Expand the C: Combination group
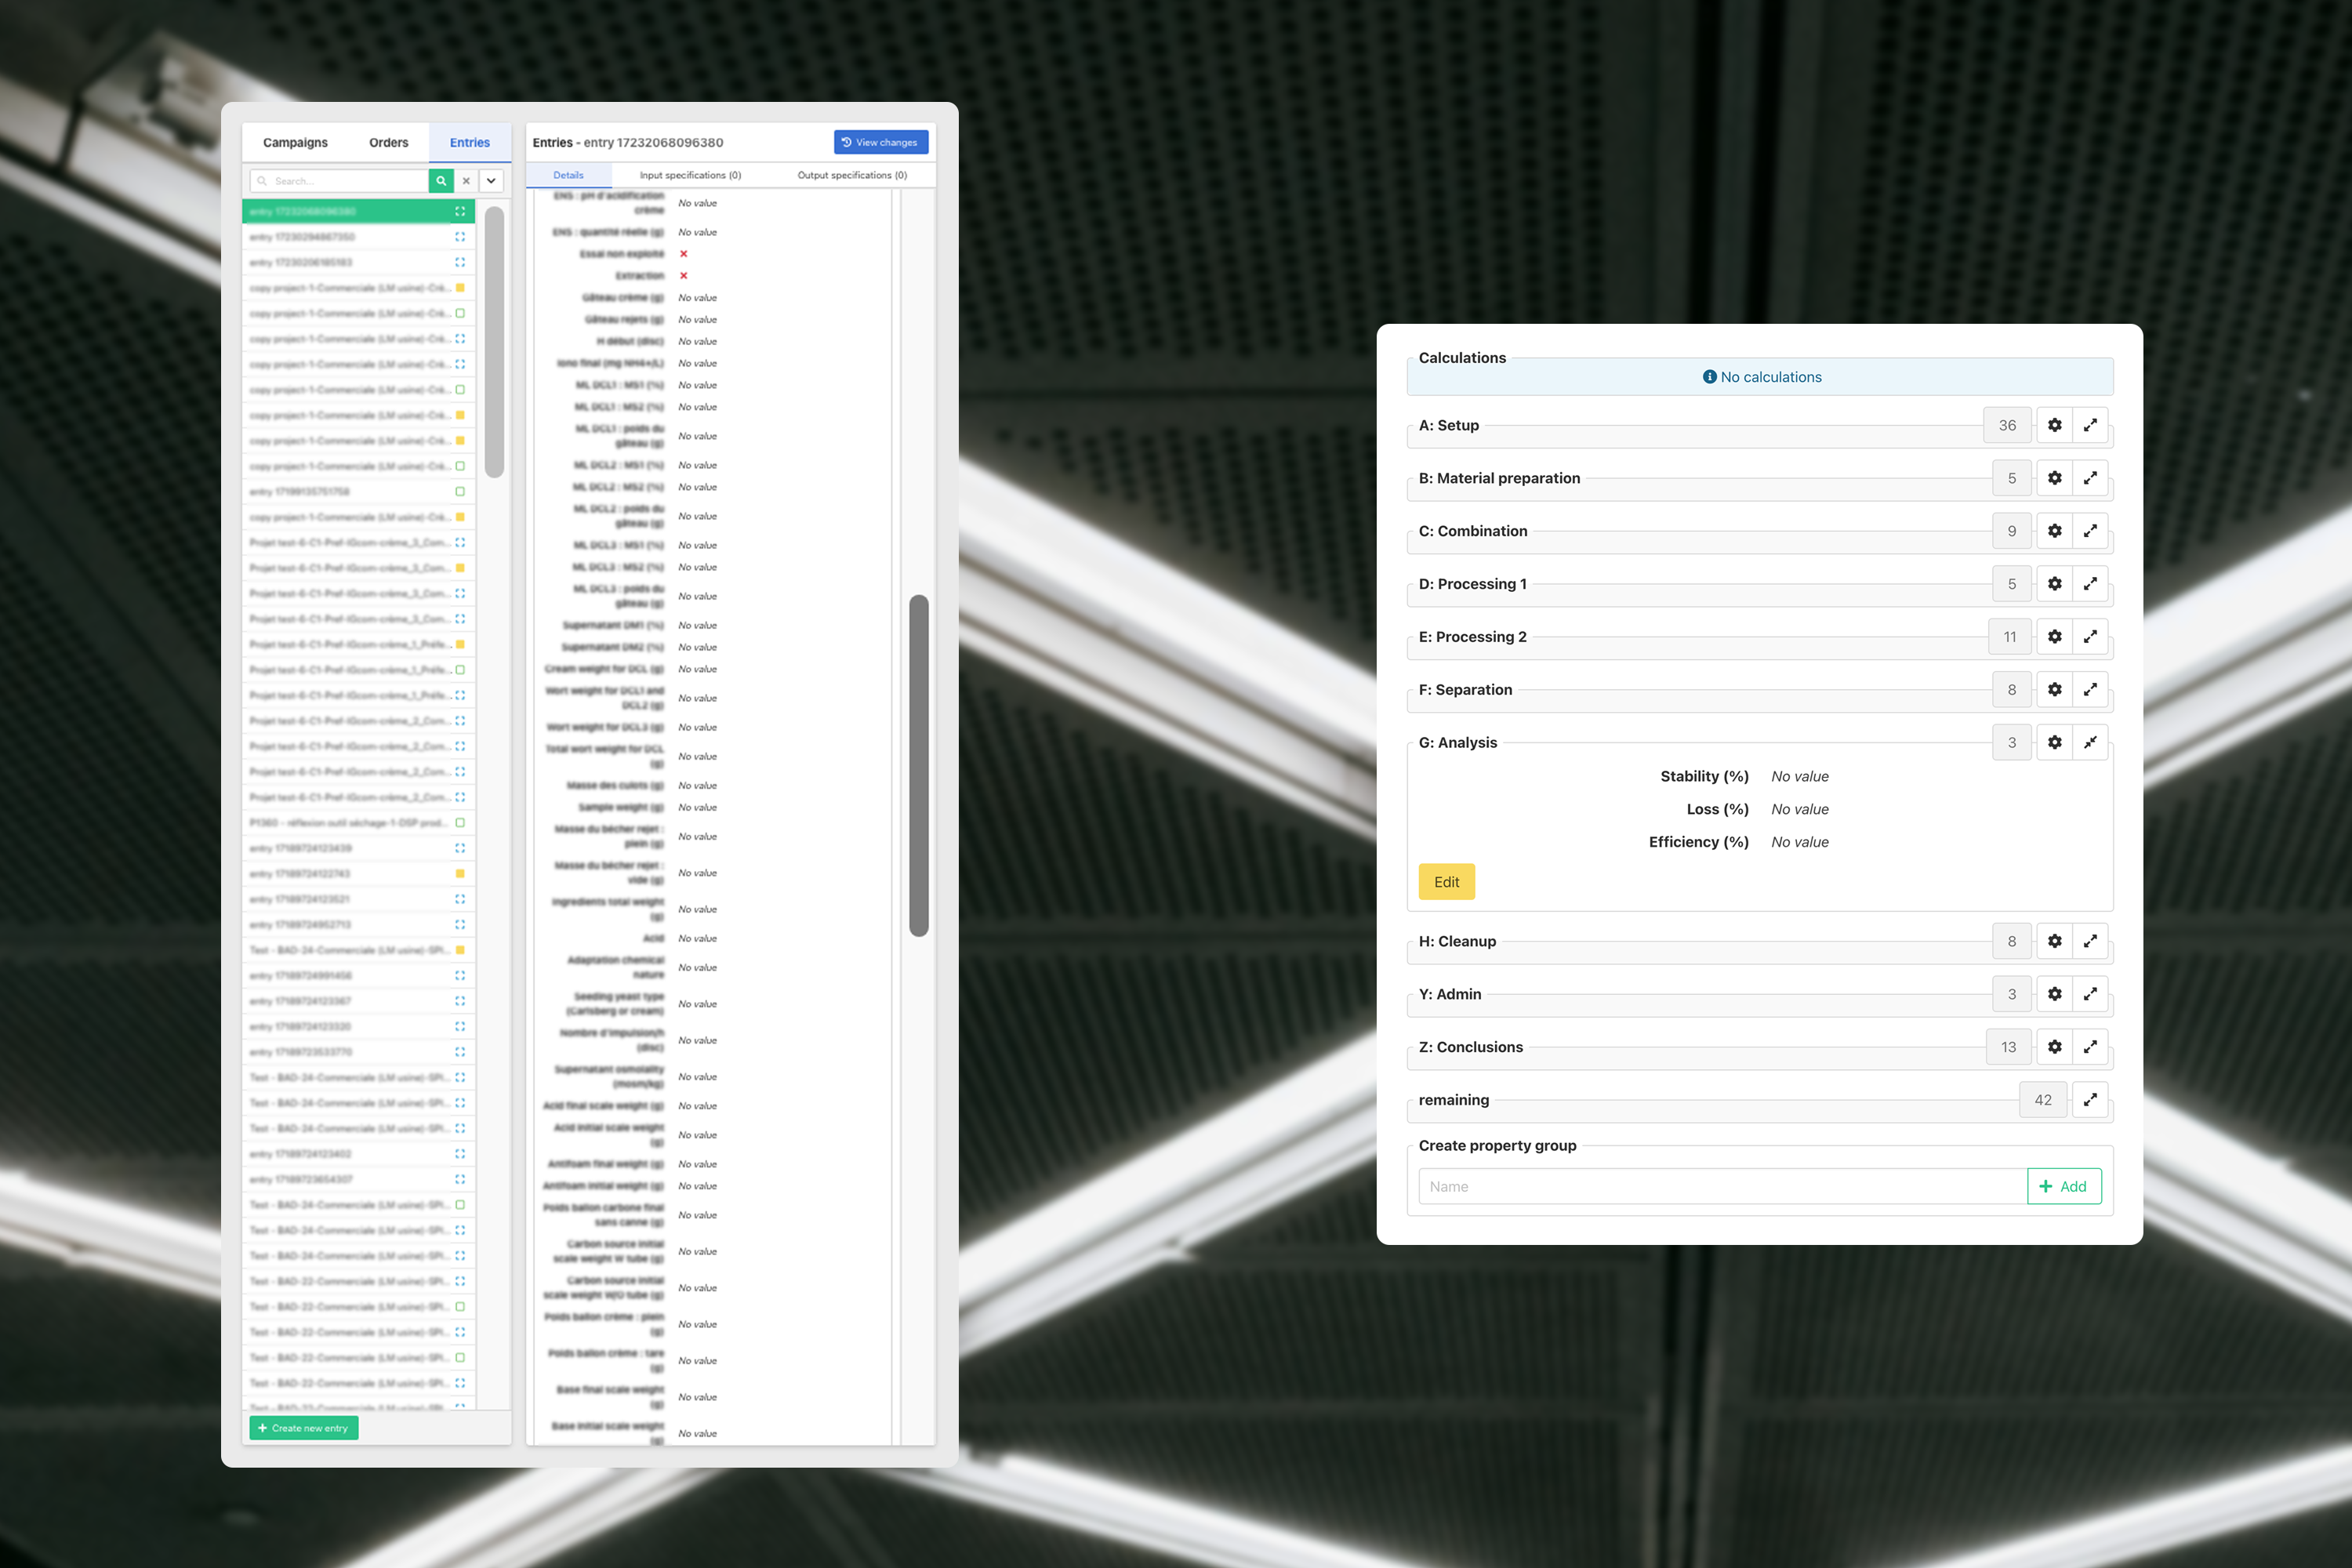 tap(2090, 531)
